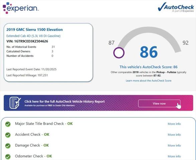Click the report document icon in banner
Viewport: 196px width, 160px height.
click(15, 103)
